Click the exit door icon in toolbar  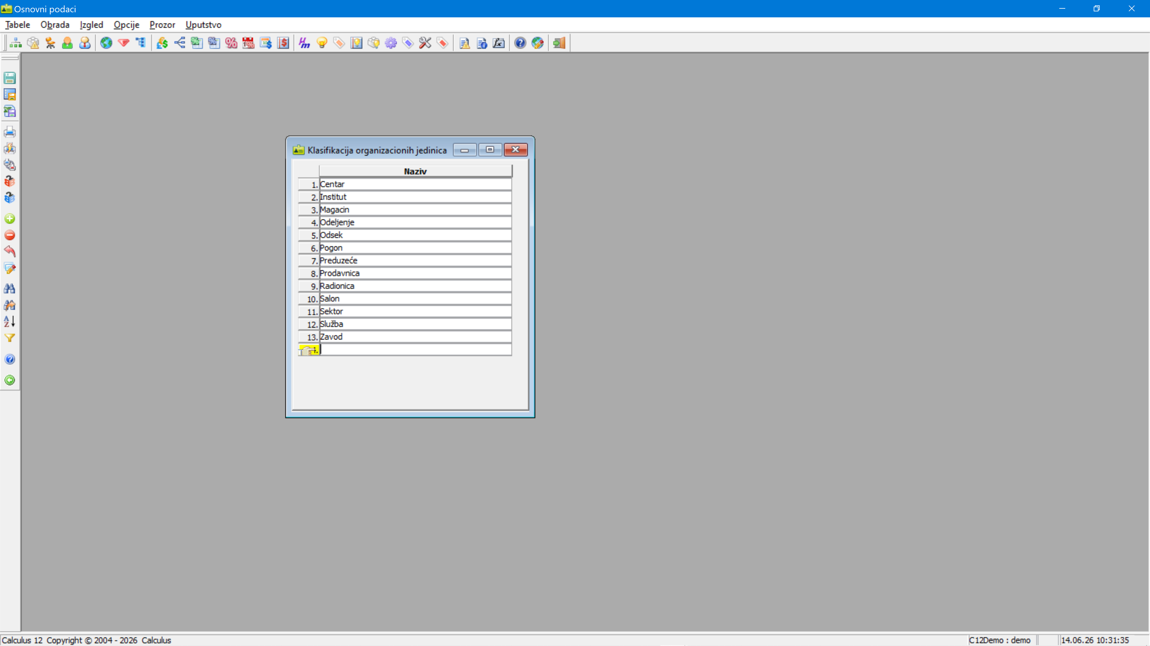559,43
